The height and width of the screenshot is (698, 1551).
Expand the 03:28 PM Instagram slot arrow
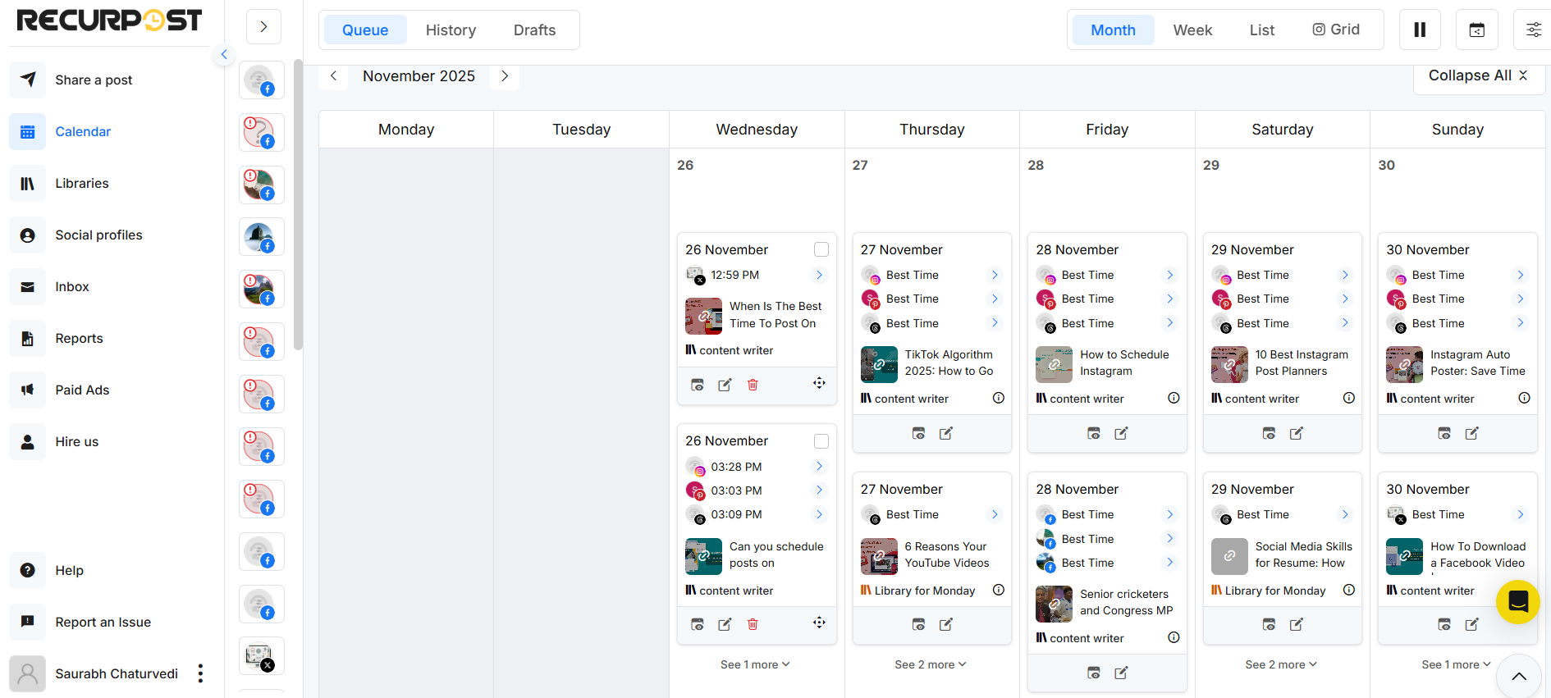[x=819, y=466]
